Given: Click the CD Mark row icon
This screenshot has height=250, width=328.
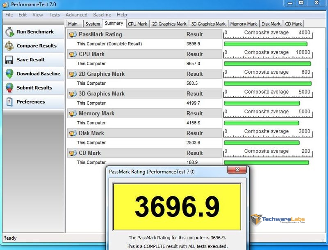Looking at the screenshot, I should coord(73,153).
